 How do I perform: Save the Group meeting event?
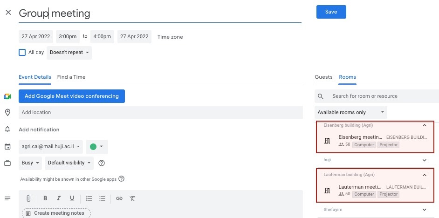click(331, 12)
